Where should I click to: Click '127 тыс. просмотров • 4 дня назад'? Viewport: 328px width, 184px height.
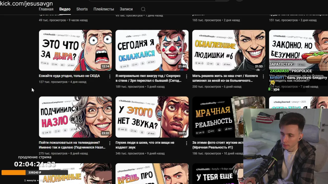63,82
